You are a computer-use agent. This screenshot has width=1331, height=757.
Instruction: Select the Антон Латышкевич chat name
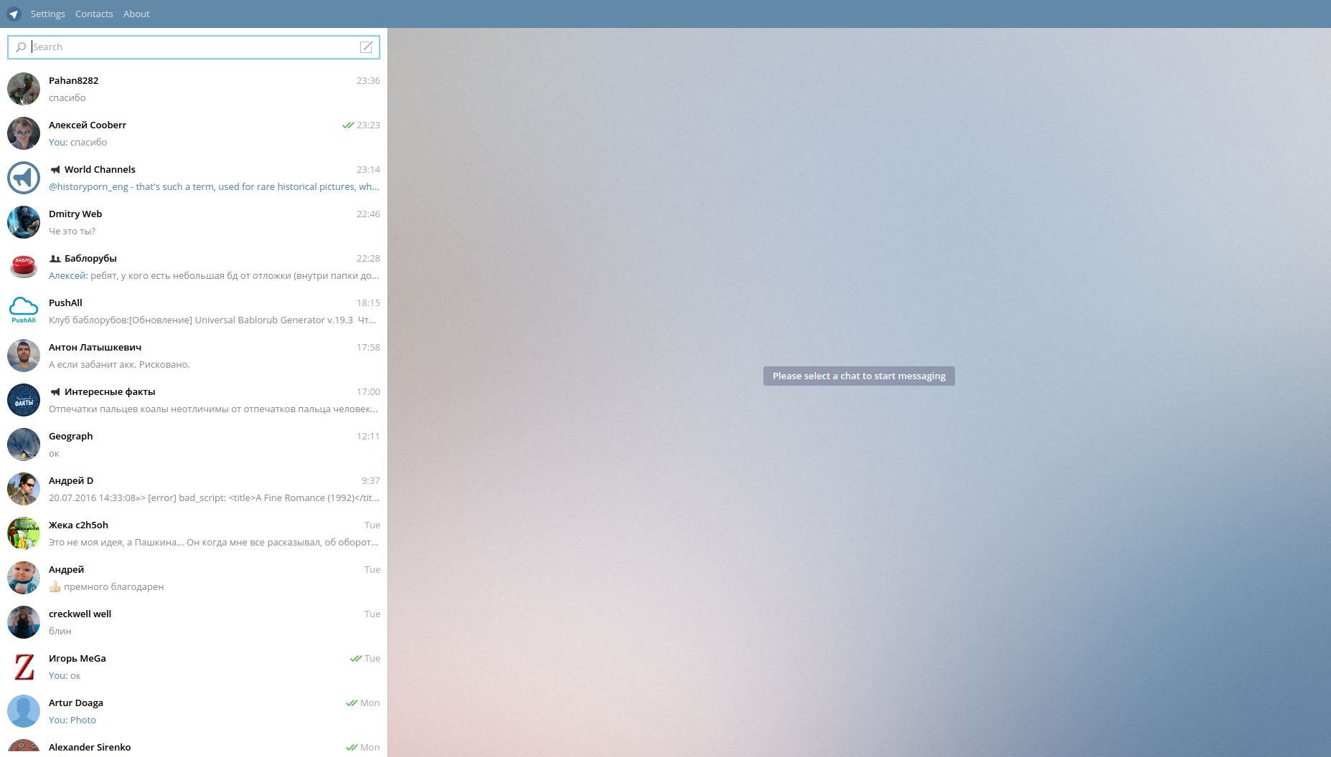[95, 348]
